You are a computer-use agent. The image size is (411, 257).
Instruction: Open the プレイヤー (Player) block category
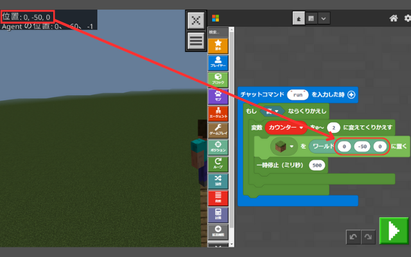point(218,63)
